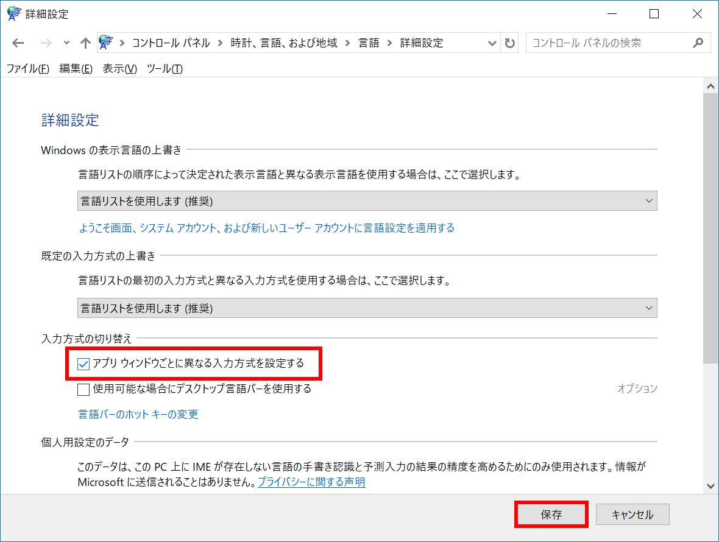This screenshot has width=719, height=542.
Task: Open recent locations chevron near nav arrows
Action: point(66,43)
